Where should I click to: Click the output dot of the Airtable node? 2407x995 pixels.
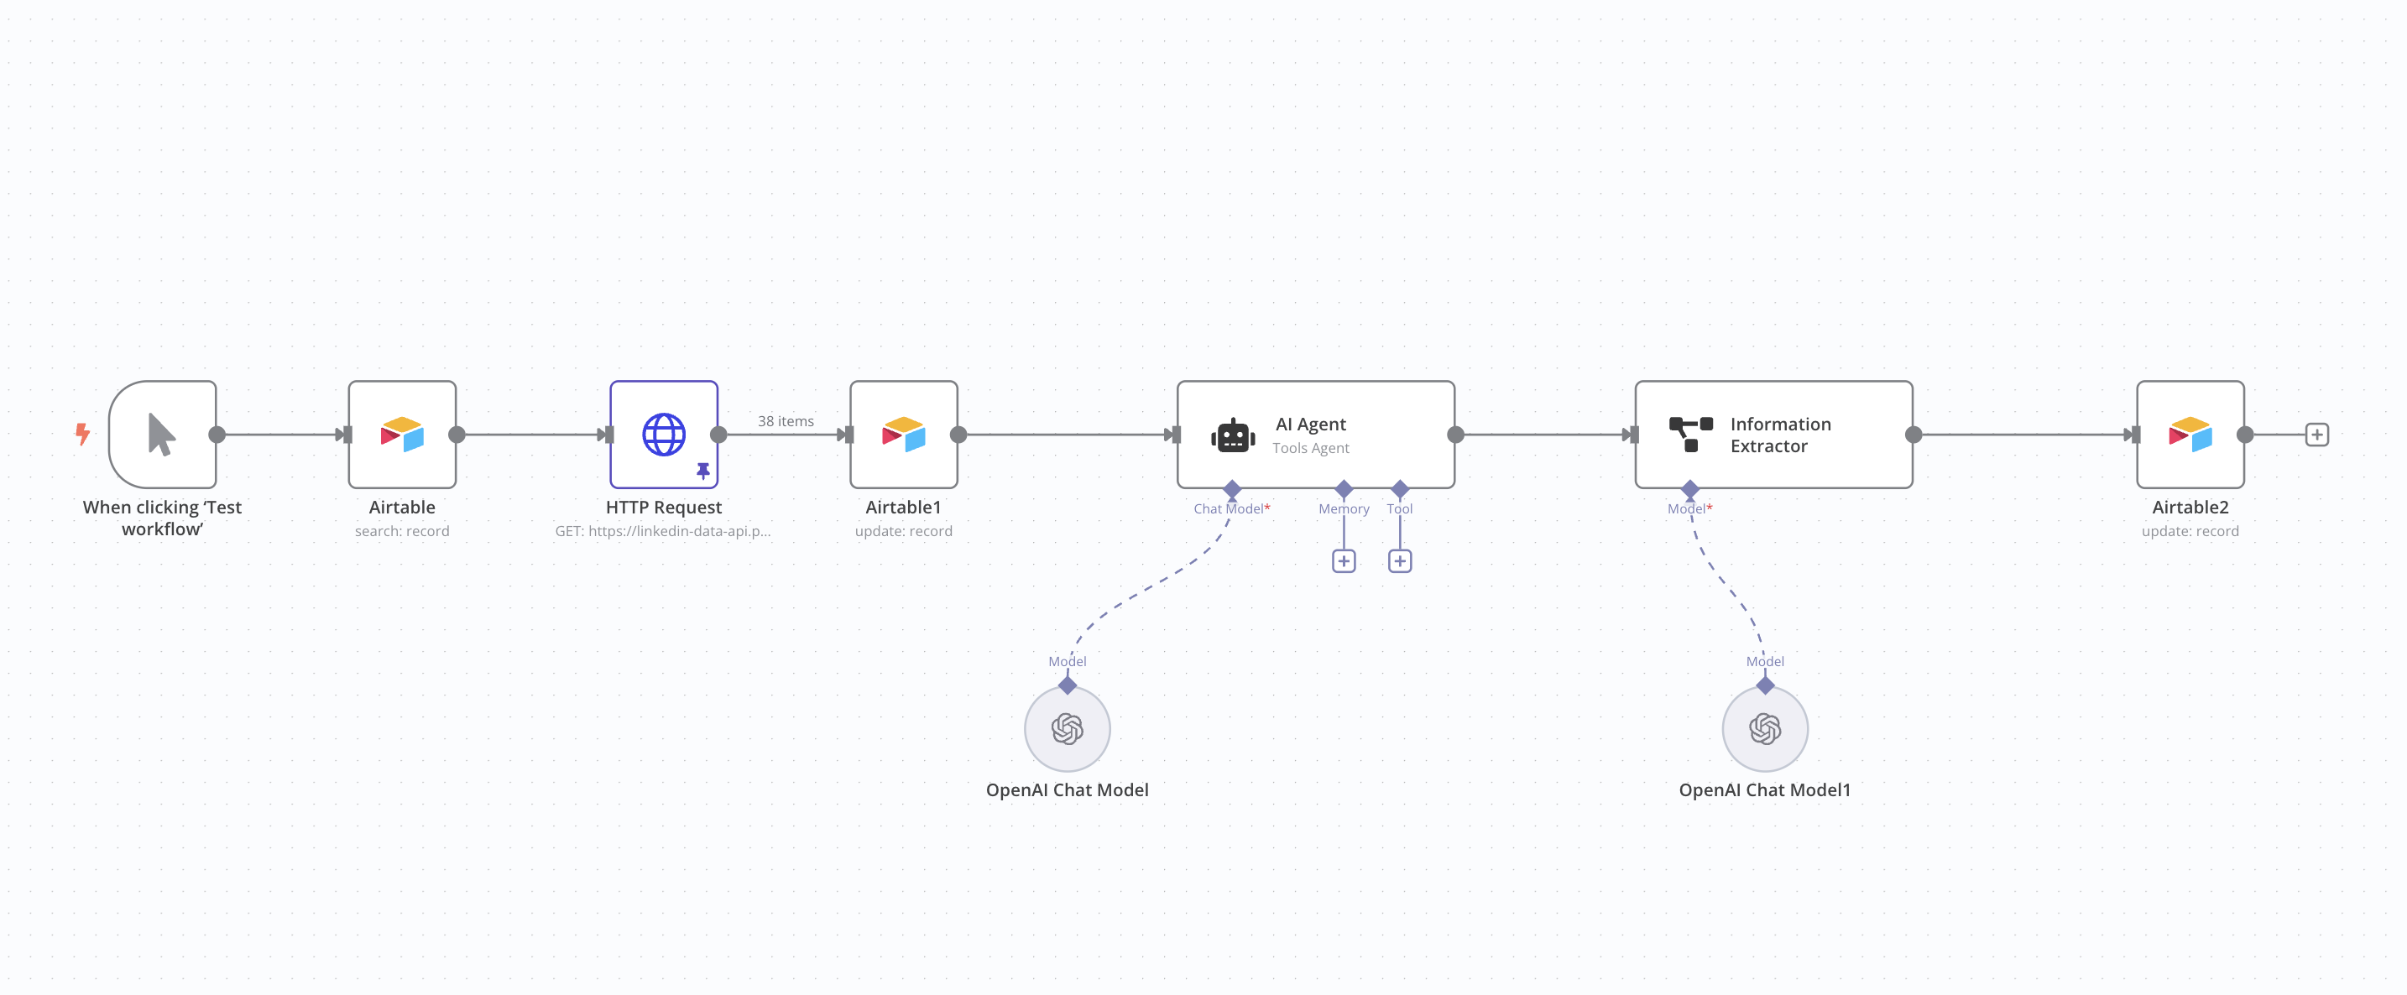(x=457, y=435)
